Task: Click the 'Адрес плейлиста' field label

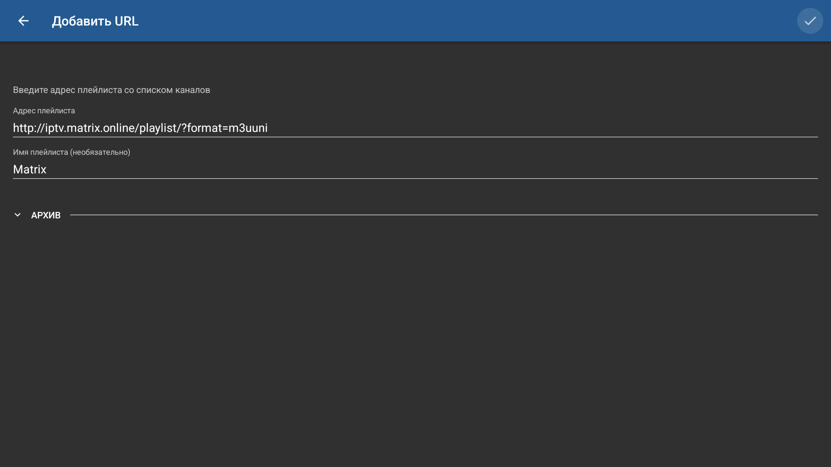Action: click(x=44, y=111)
